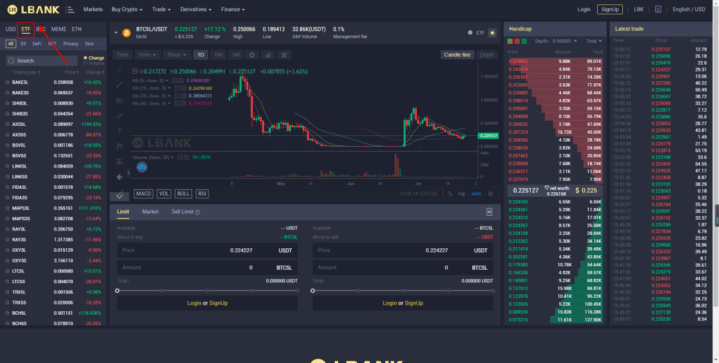This screenshot has width=719, height=363.
Task: Open the Total column dropdown
Action: click(594, 41)
